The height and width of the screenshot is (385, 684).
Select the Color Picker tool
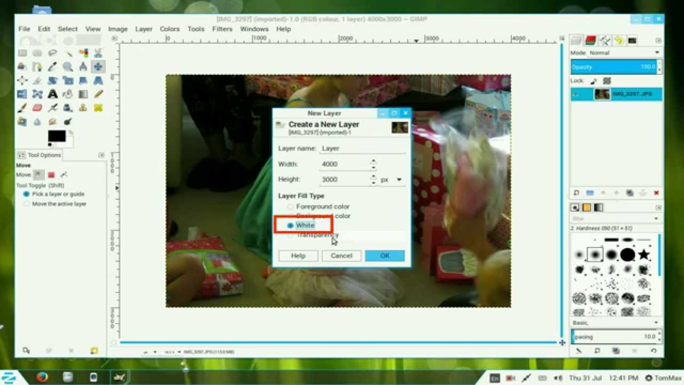coord(52,67)
